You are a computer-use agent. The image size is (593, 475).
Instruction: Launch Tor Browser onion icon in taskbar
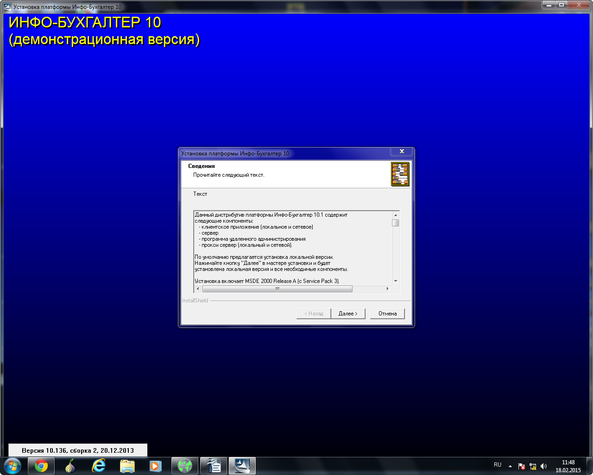coord(70,466)
